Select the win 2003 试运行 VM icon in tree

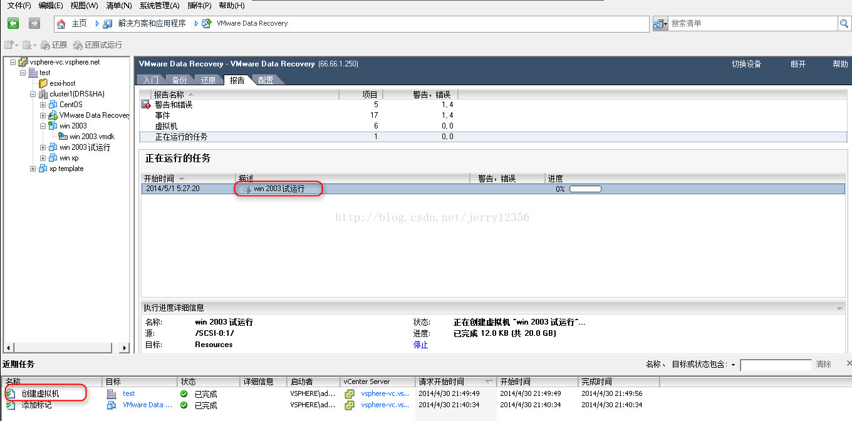click(53, 147)
